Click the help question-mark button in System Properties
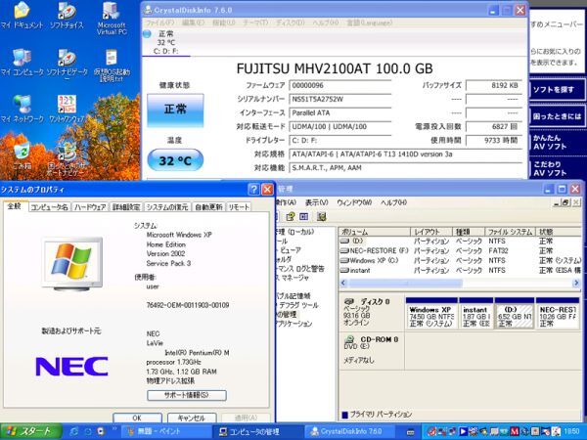587x440 pixels. click(253, 190)
